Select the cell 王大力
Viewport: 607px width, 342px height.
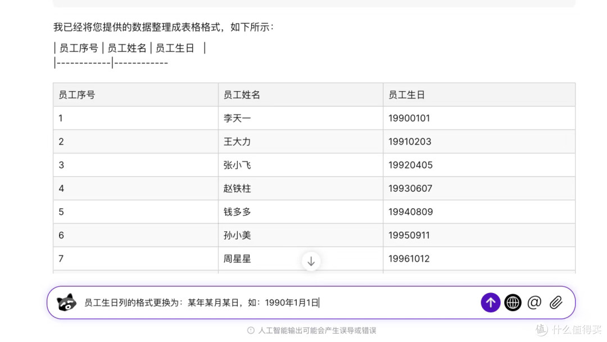[300, 142]
